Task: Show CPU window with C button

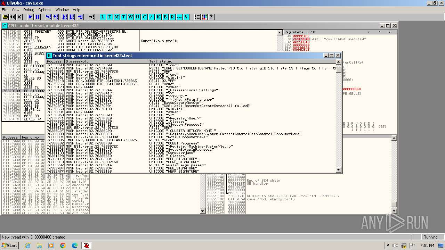Action: pyautogui.click(x=145, y=17)
